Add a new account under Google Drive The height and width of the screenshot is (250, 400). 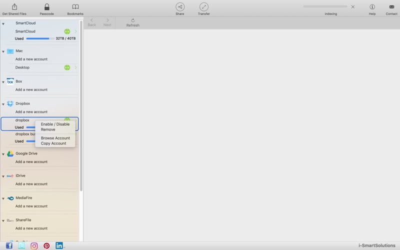31,161
